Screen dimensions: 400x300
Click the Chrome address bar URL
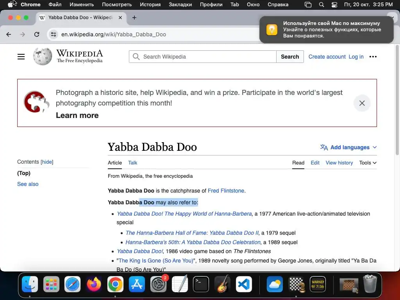(114, 34)
